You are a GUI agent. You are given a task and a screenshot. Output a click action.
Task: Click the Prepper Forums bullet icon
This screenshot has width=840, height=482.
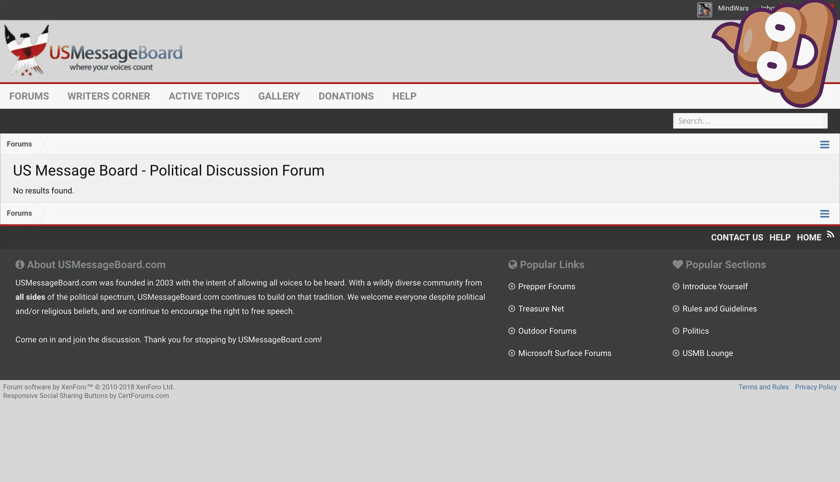pyautogui.click(x=511, y=286)
